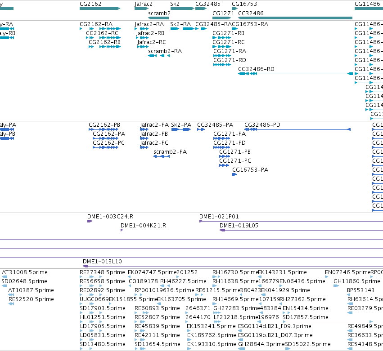This screenshot has height=351, width=383.
Task: Open EST AT10387.5prime
Action: point(11,295)
